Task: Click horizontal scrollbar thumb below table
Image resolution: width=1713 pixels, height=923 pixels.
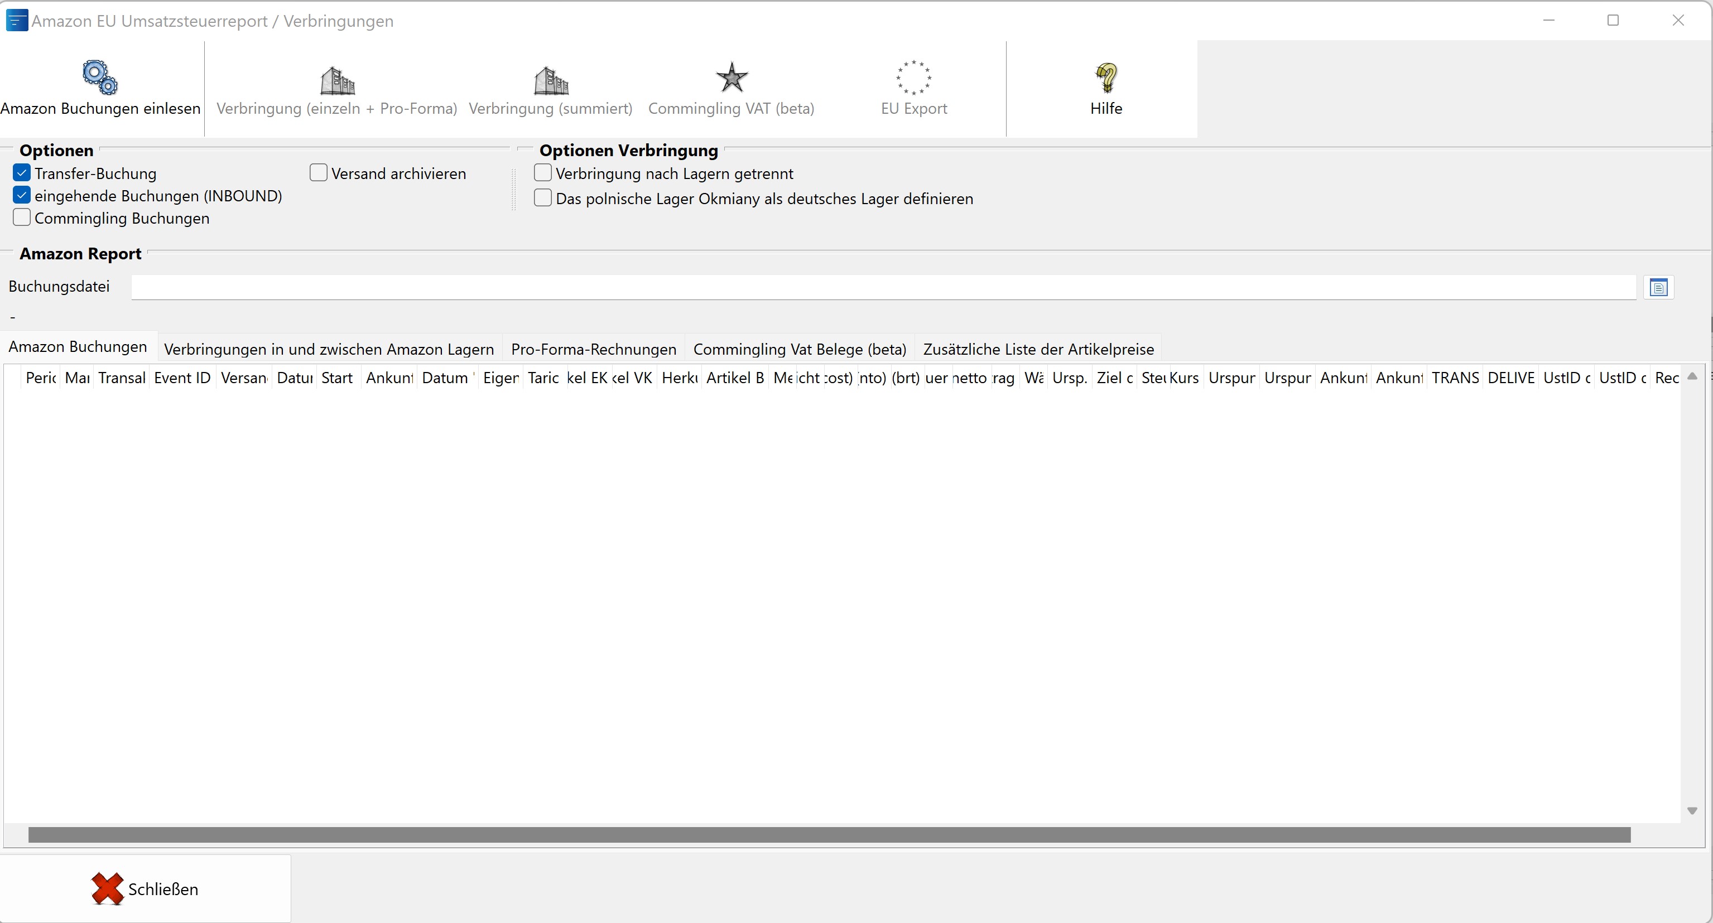Action: [x=829, y=835]
